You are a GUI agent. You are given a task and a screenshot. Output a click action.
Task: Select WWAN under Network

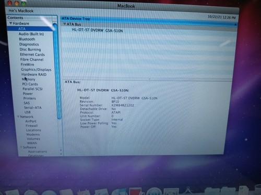32,143
